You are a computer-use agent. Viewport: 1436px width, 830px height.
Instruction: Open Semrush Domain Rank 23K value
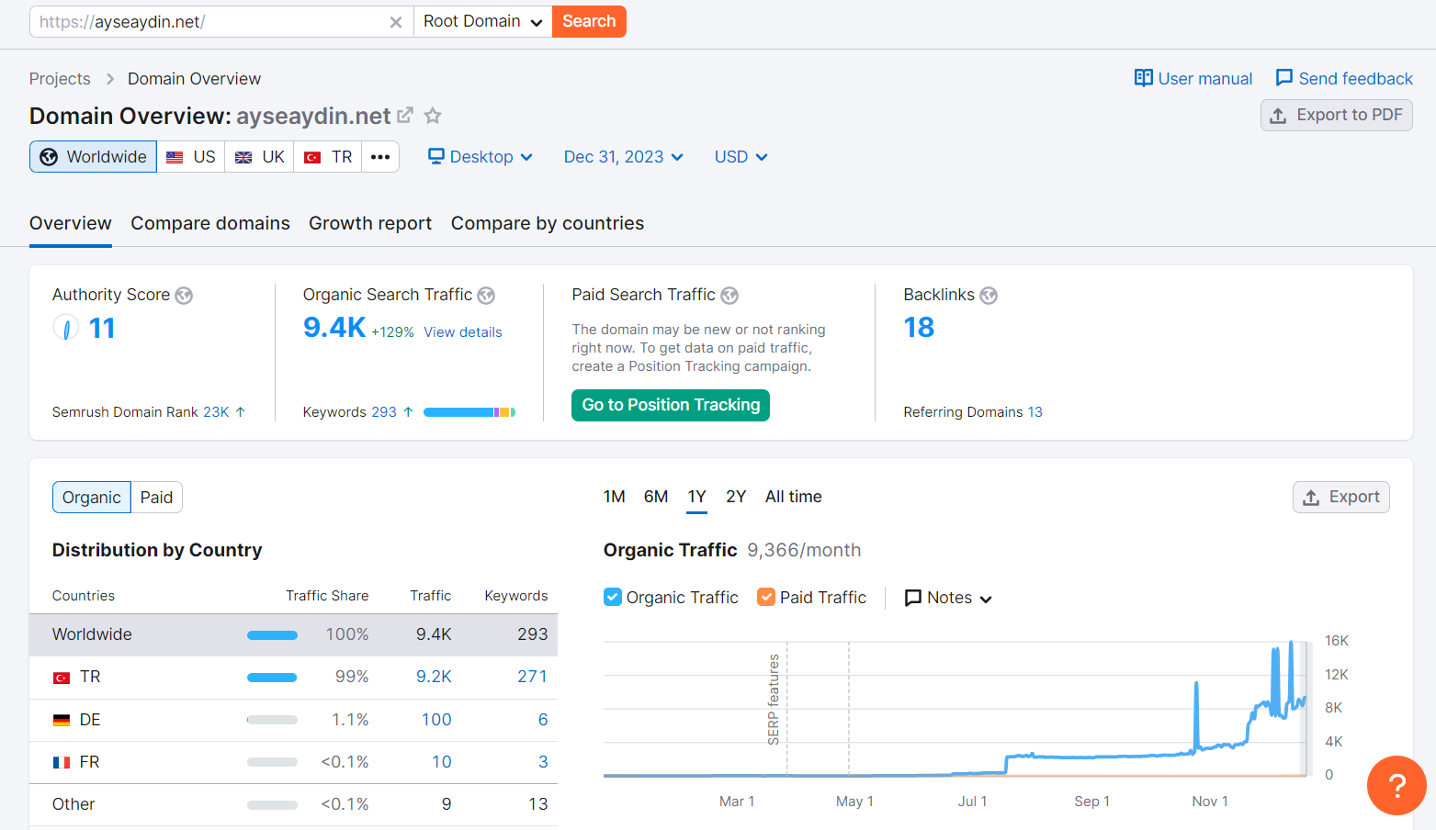216,412
